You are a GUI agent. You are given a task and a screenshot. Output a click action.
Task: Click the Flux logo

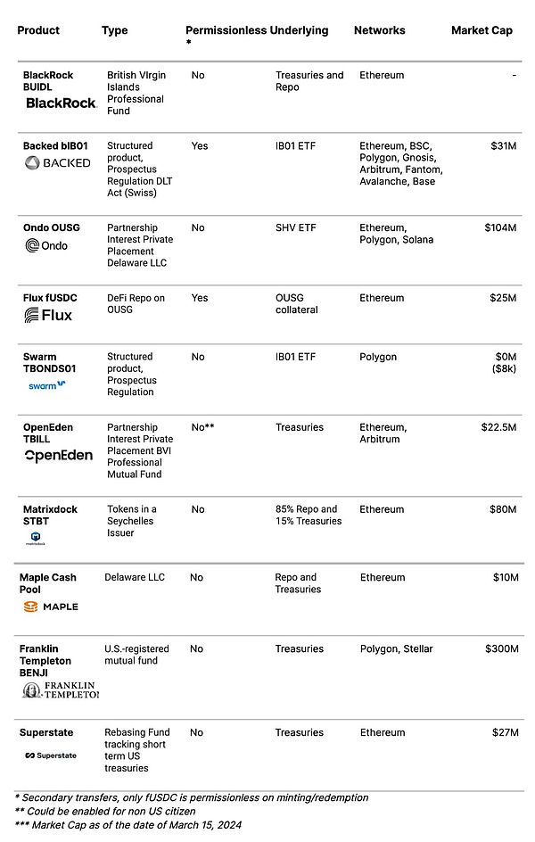pyautogui.click(x=48, y=315)
